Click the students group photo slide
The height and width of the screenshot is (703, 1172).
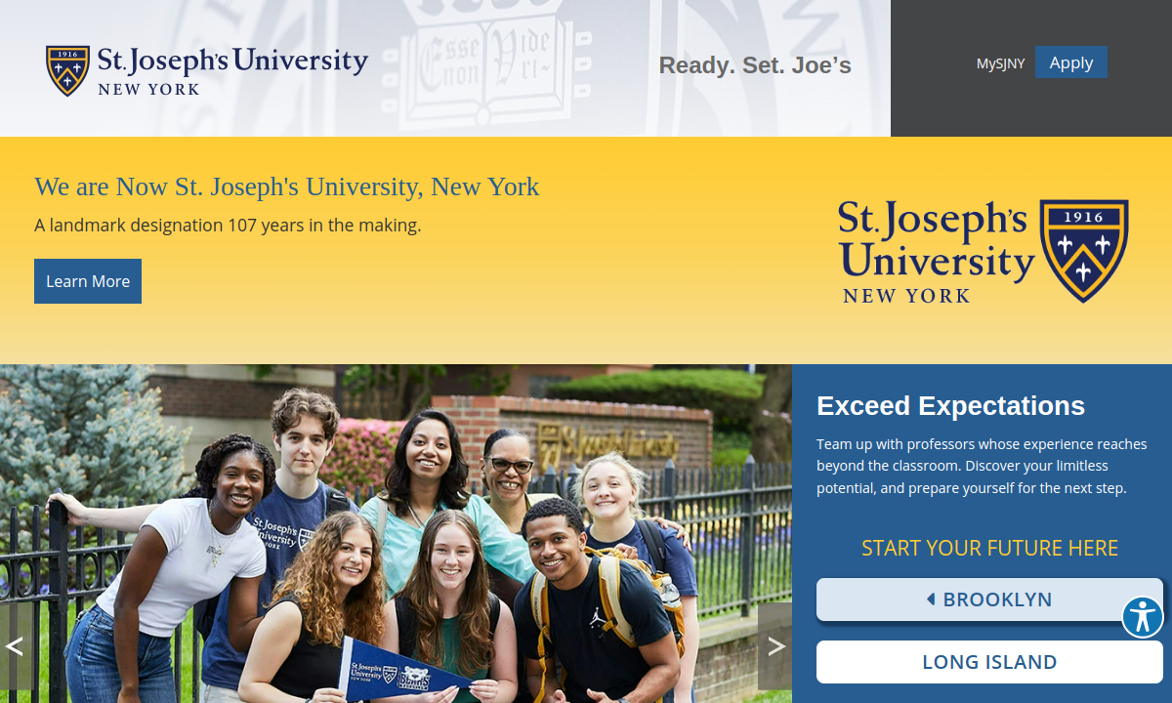396,533
